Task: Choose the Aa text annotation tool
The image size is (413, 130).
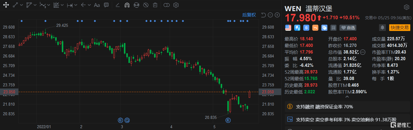Action: (x=97, y=5)
